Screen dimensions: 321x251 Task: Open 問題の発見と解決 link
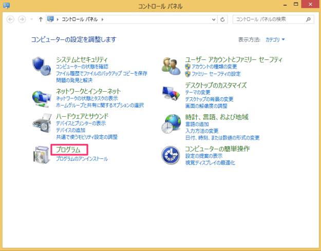[74, 80]
